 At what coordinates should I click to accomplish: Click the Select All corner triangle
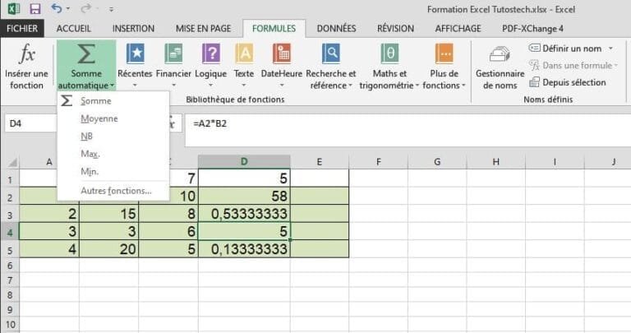point(12,162)
